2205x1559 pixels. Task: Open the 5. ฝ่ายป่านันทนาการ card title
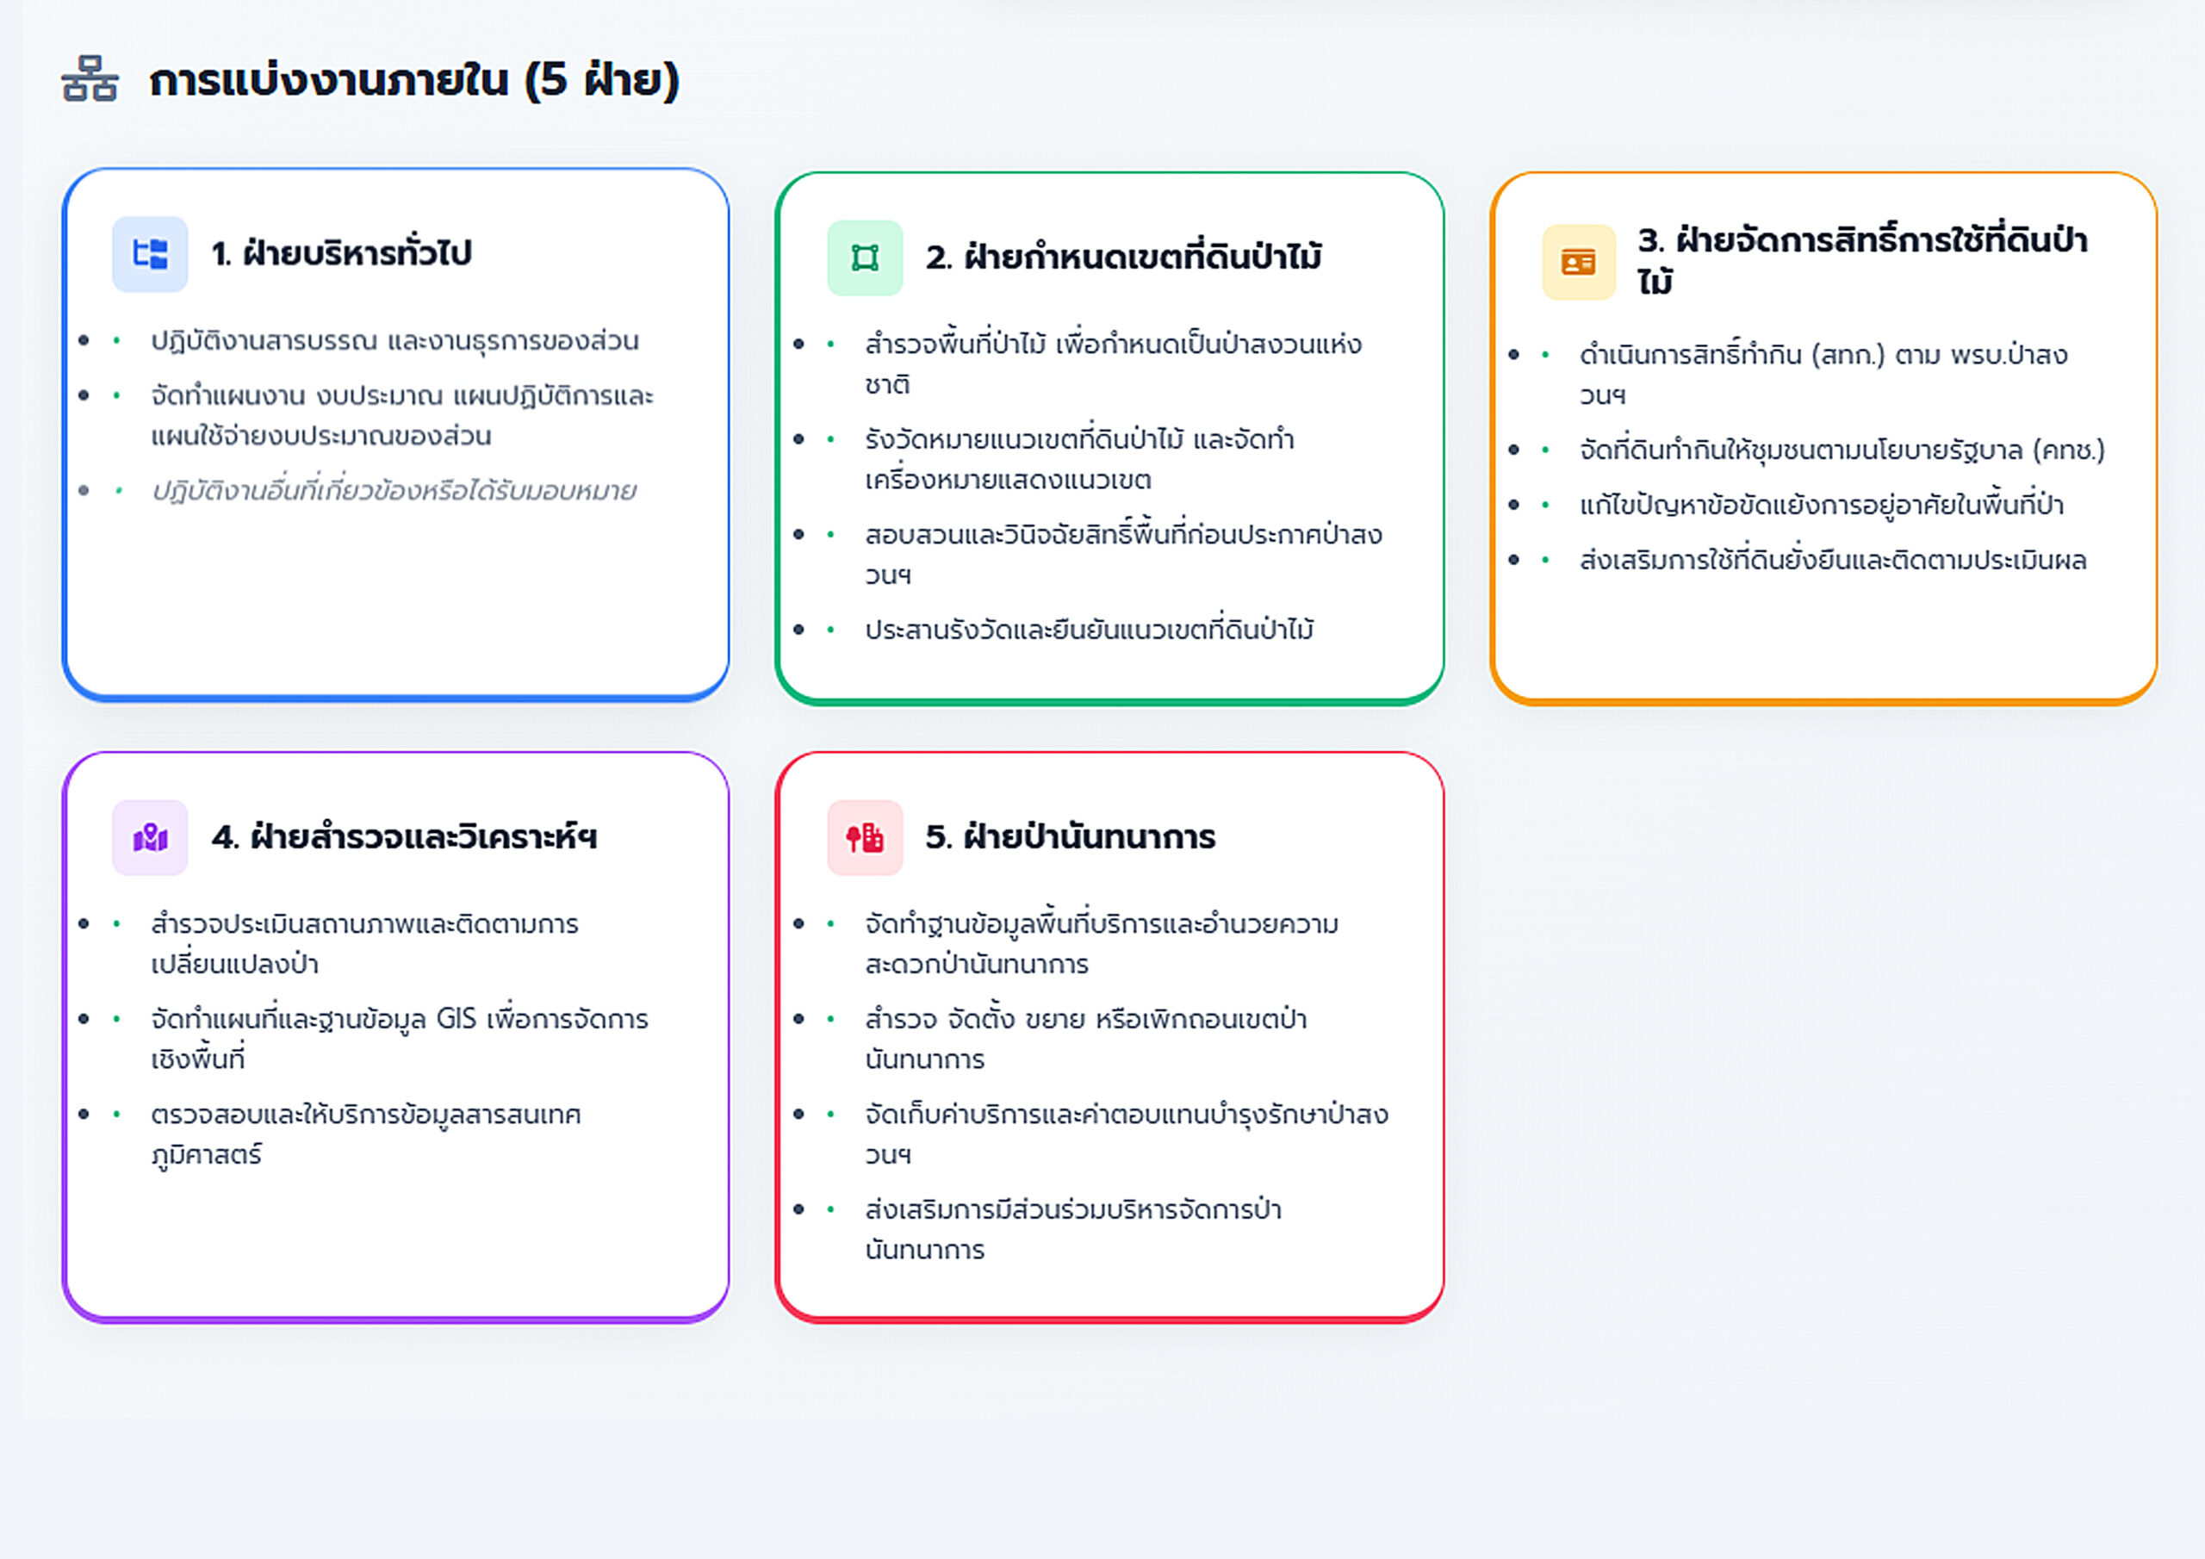click(1070, 836)
